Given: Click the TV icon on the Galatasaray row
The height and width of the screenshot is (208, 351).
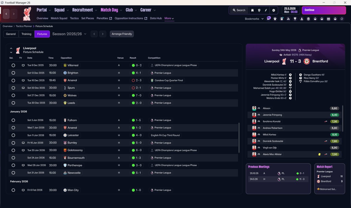Looking at the screenshot, I should point(23,150).
